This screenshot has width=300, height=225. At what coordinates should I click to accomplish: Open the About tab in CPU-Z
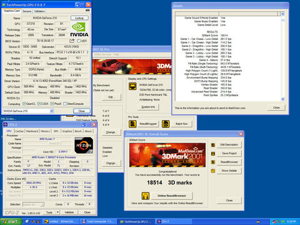point(88,131)
